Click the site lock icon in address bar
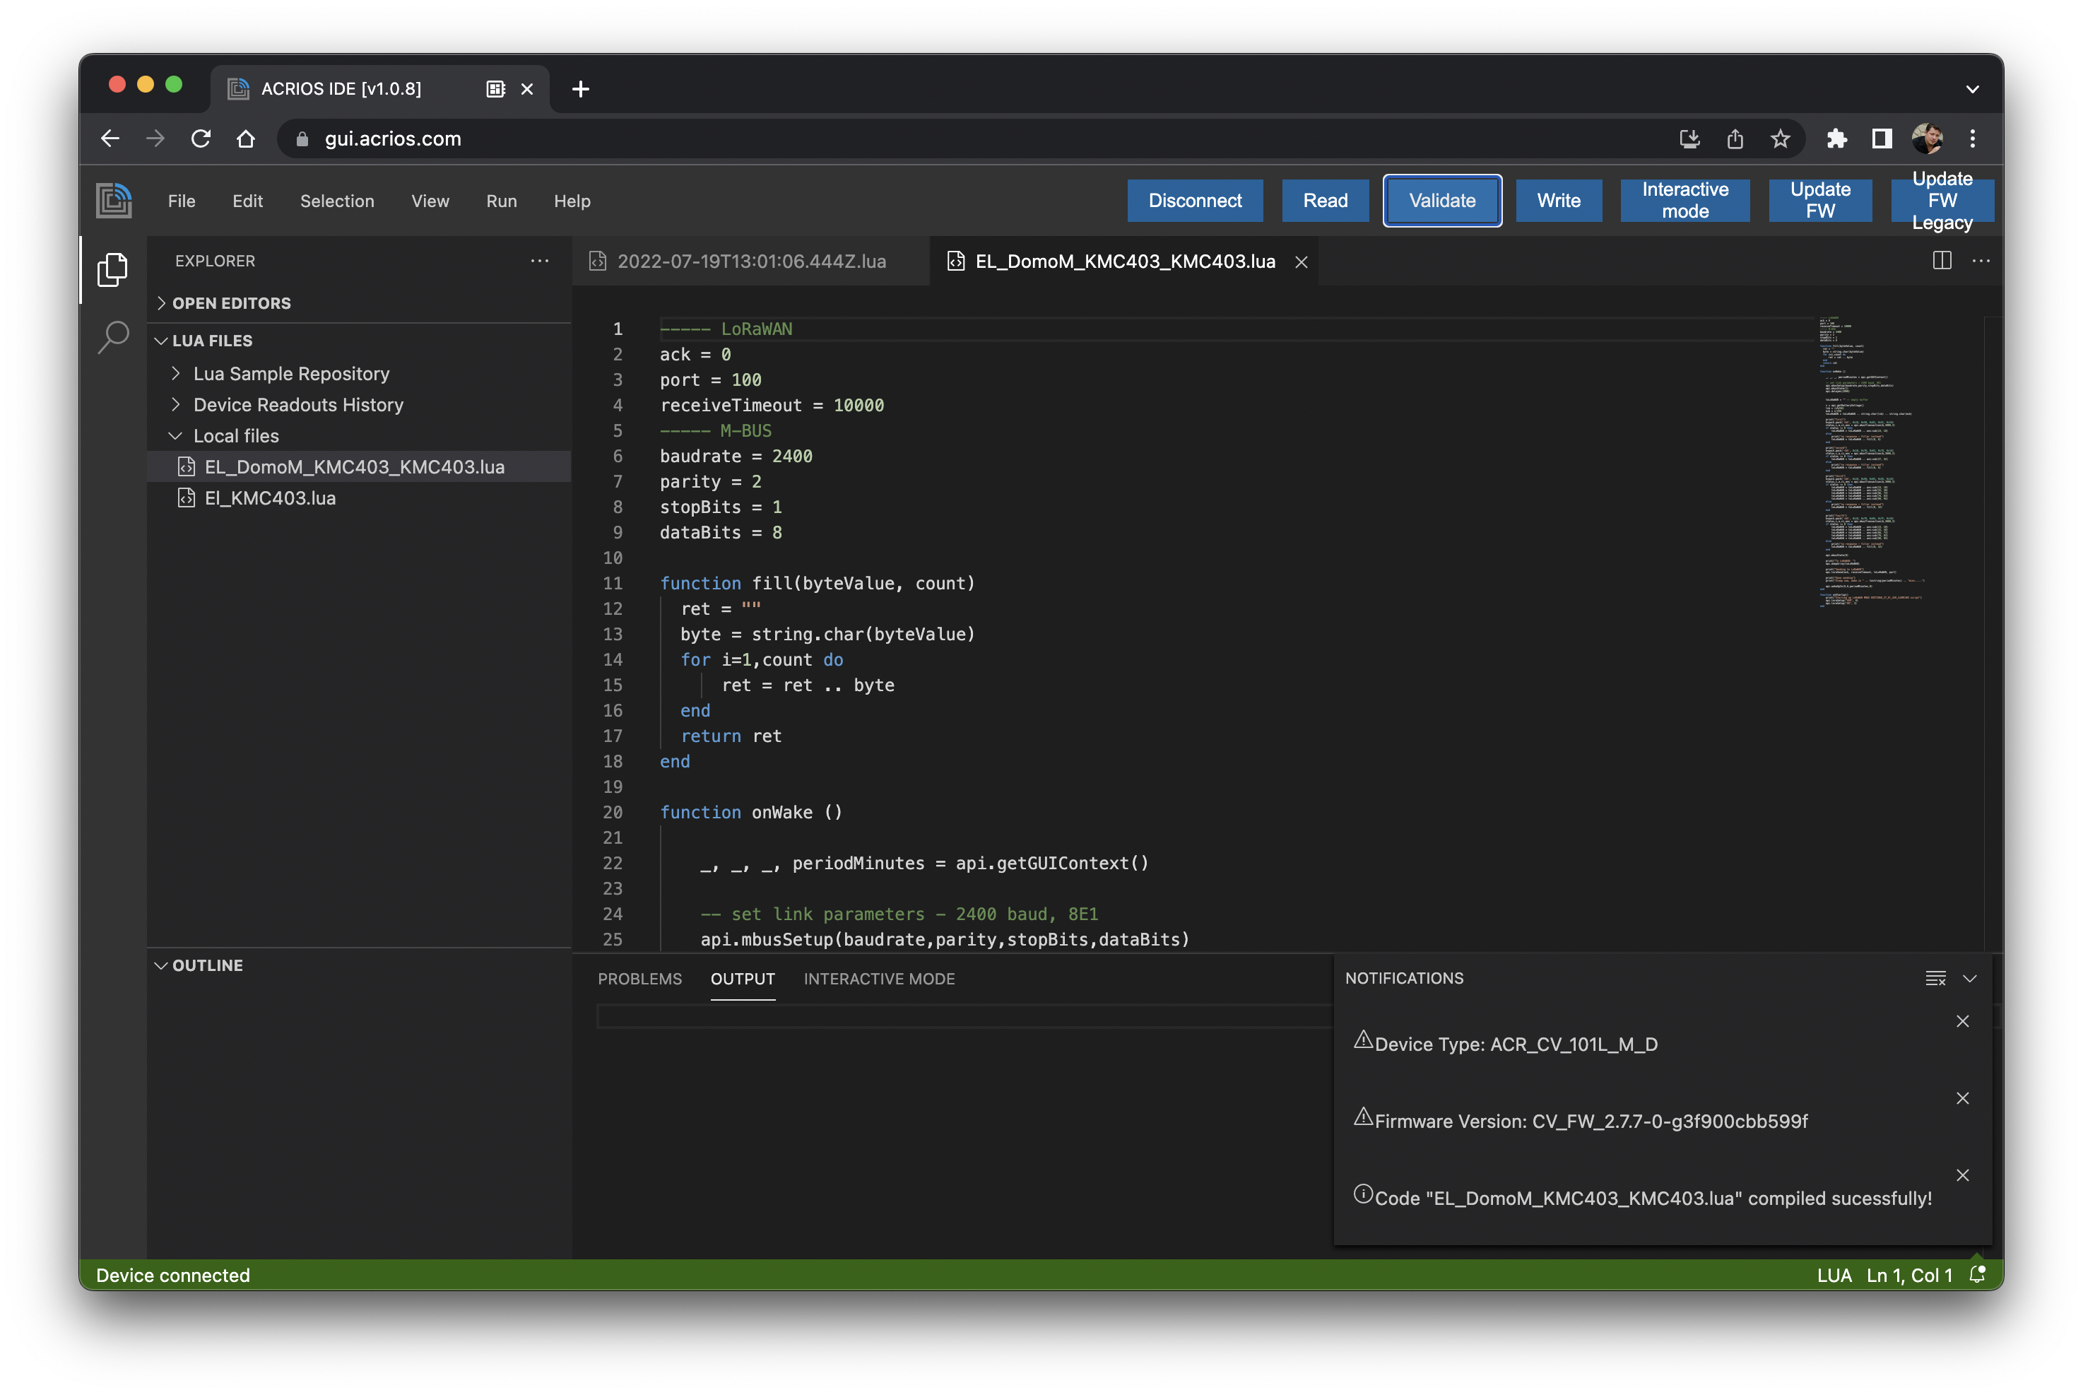This screenshot has height=1395, width=2083. coord(302,139)
